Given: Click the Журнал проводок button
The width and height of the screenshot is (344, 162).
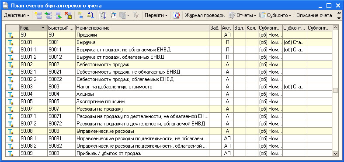Looking at the screenshot, I should (205, 15).
